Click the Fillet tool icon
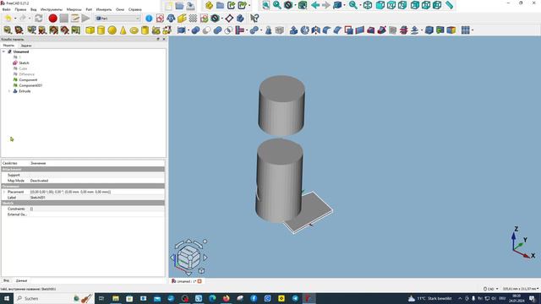This screenshot has height=304, width=541. click(x=327, y=30)
